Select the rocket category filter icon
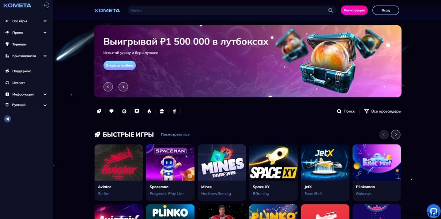Image resolution: width=441 pixels, height=219 pixels. (99, 111)
